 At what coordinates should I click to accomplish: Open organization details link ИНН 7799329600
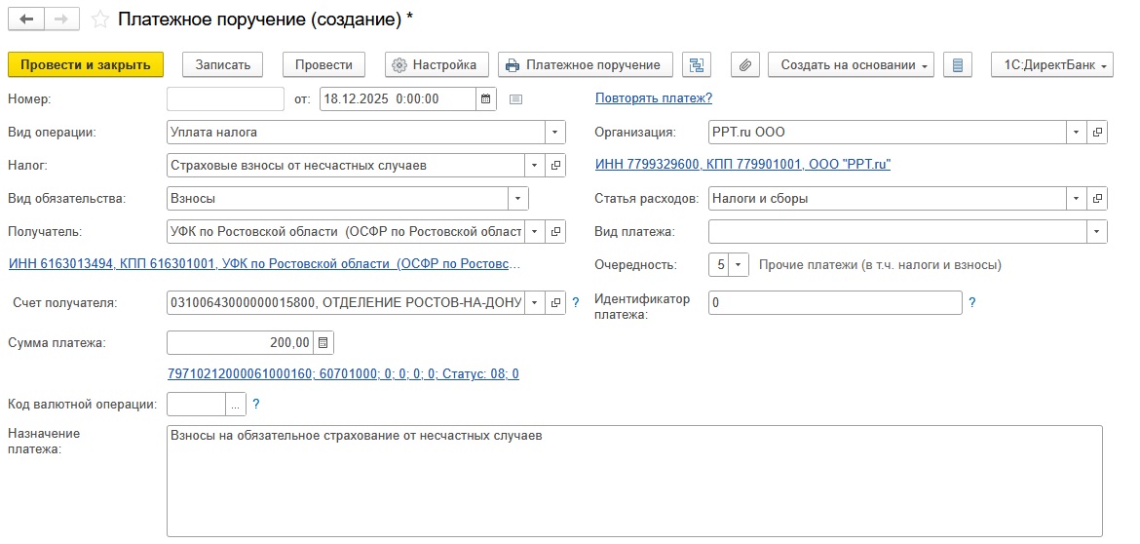(x=743, y=165)
